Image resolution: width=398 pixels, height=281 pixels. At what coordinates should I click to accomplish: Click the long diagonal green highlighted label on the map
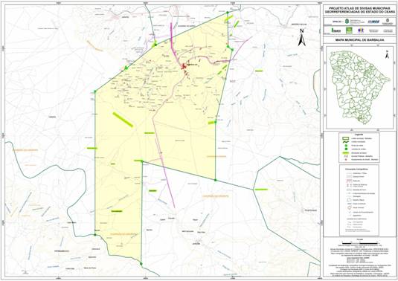point(123,120)
